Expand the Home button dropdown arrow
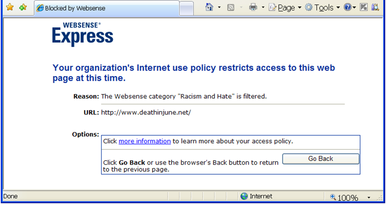Image resolution: width=386 pixels, height=204 pixels. coord(219,7)
